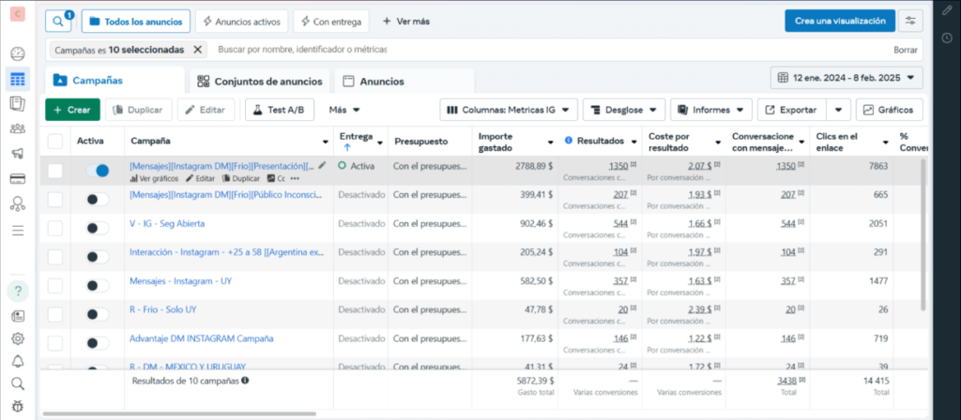
Task: Open the Desglose dropdown
Action: [x=624, y=111]
